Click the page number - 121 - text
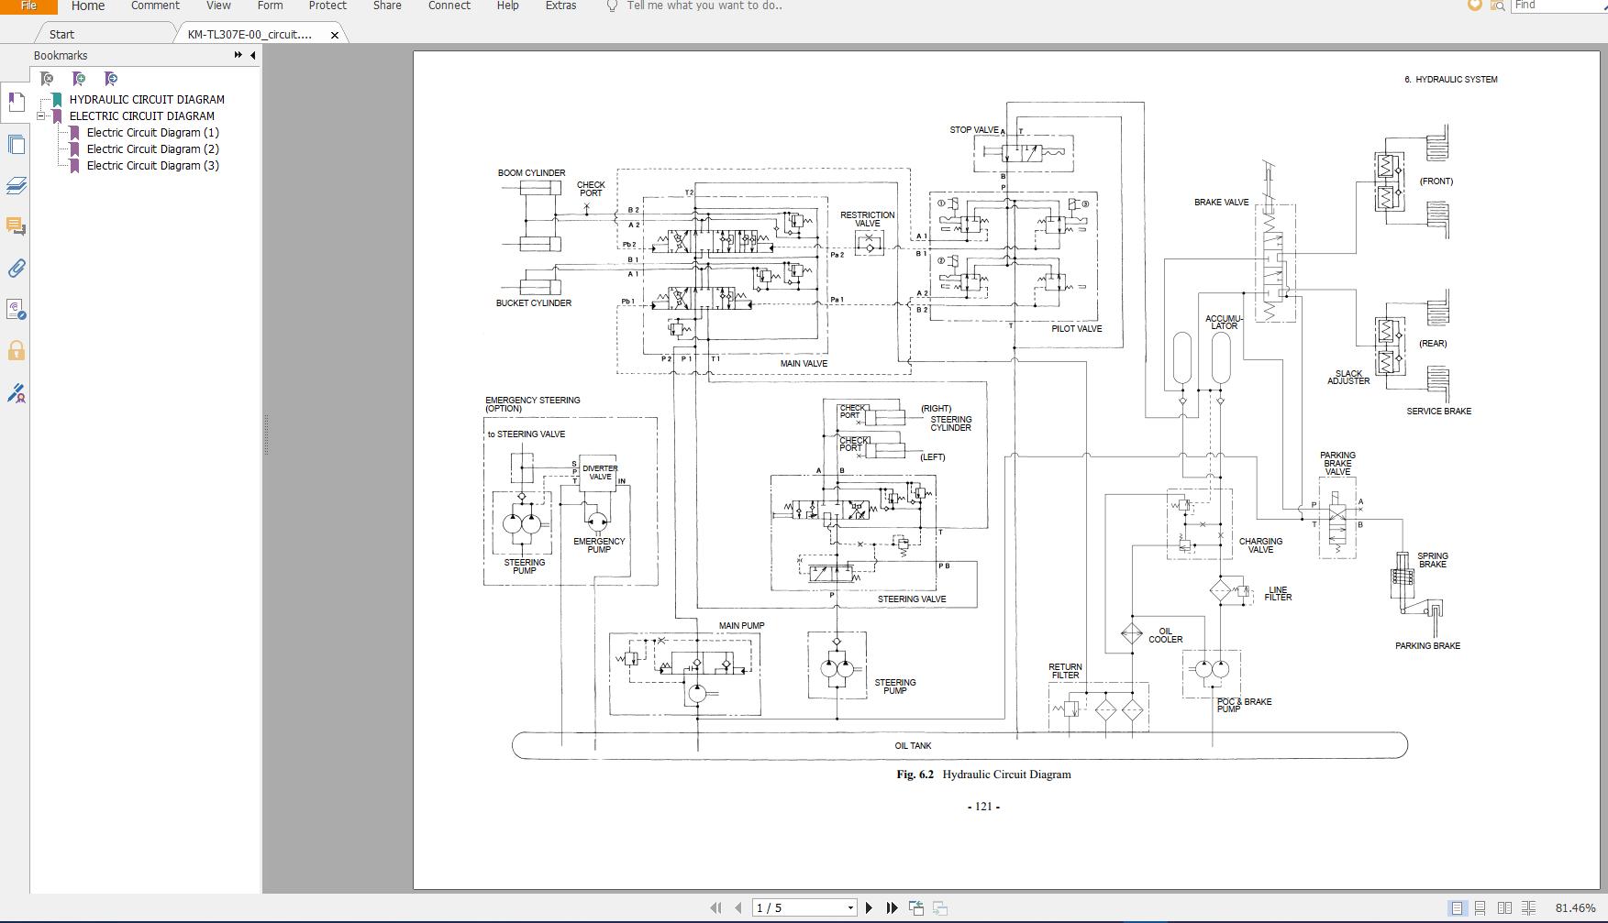This screenshot has width=1608, height=923. click(983, 807)
